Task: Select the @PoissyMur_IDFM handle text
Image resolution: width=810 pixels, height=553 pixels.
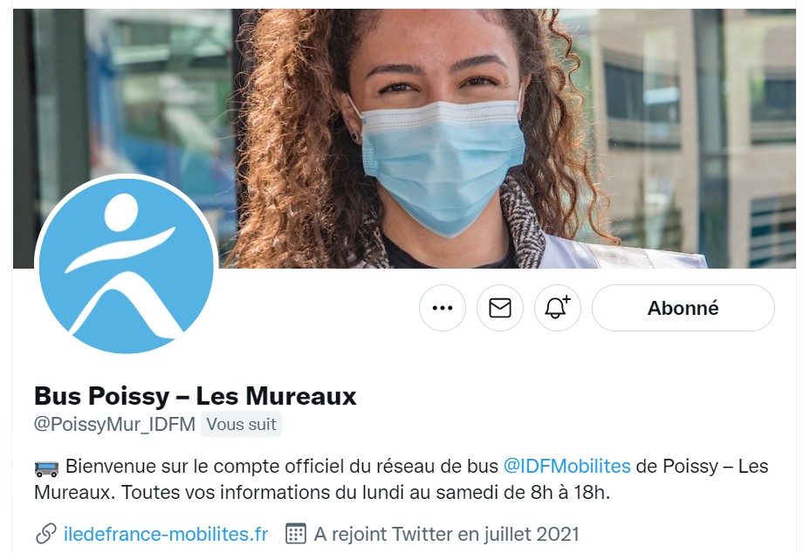Action: click(114, 425)
